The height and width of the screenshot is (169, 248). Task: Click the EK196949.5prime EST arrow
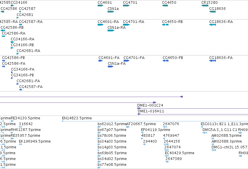pos(20,144)
